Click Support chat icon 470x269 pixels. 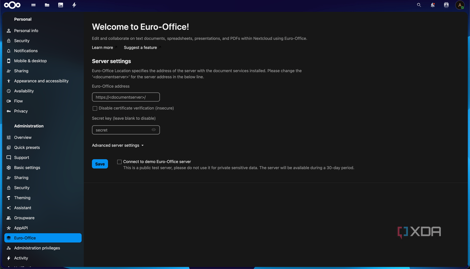coord(8,158)
